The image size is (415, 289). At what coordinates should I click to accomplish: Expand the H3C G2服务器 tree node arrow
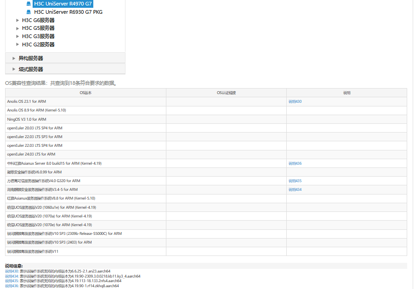pos(17,44)
